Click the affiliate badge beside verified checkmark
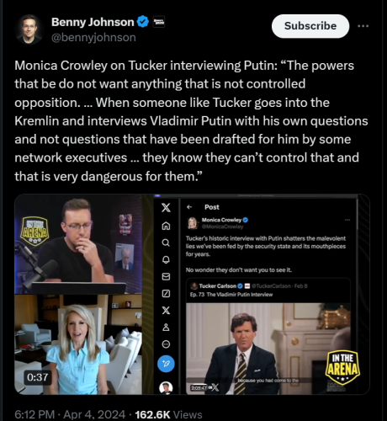 click(159, 22)
